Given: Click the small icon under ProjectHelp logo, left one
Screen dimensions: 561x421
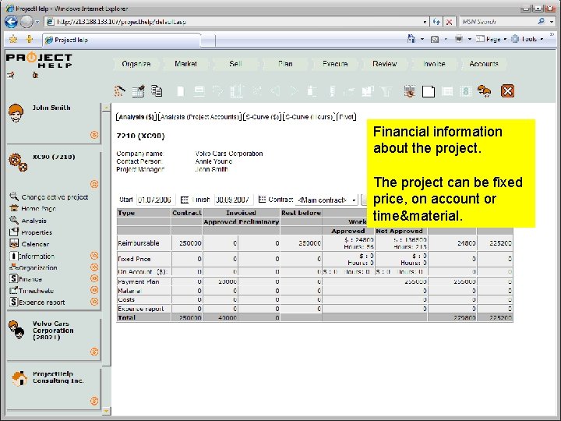Looking at the screenshot, I should pyautogui.click(x=11, y=75).
